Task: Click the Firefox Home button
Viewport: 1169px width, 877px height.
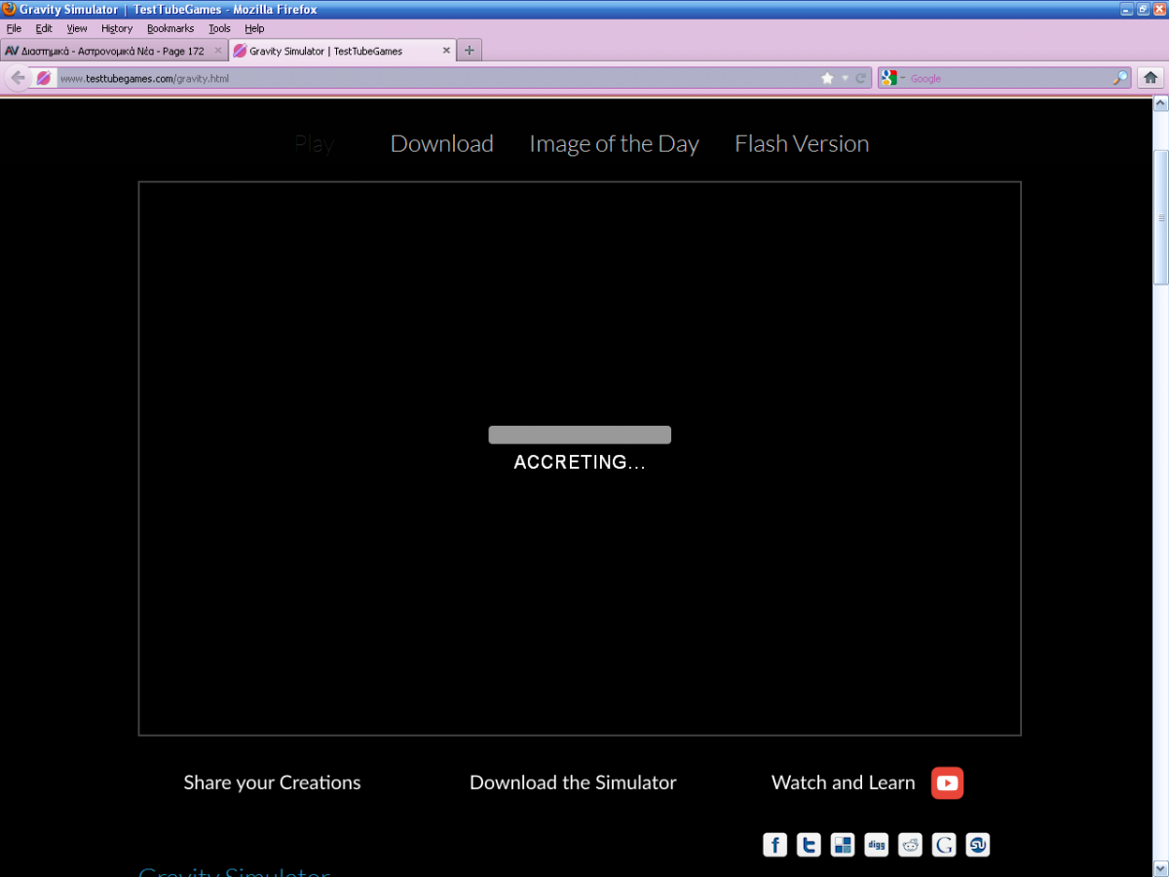Action: click(x=1150, y=78)
